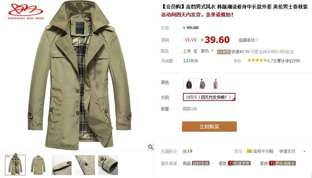Image resolution: width=312 pixels, height=178 pixels.
Task: Choose the dark navy coat color option
Action: 189,83
